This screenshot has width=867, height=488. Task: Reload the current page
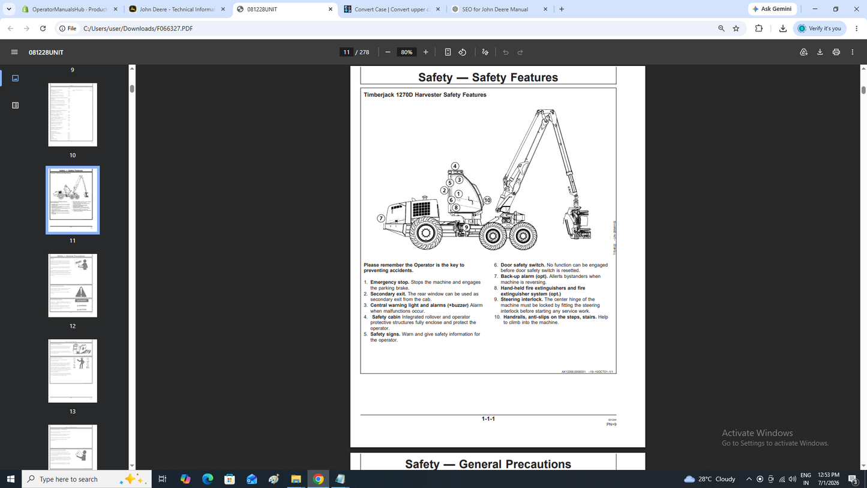tap(43, 28)
